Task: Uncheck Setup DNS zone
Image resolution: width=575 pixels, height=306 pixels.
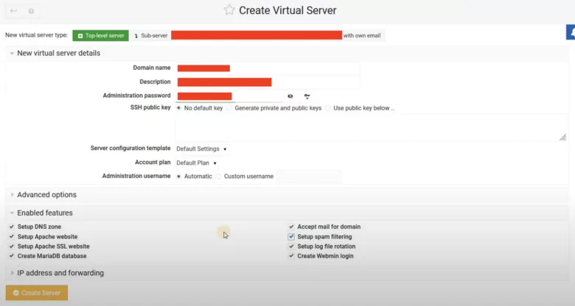Action: tap(11, 227)
